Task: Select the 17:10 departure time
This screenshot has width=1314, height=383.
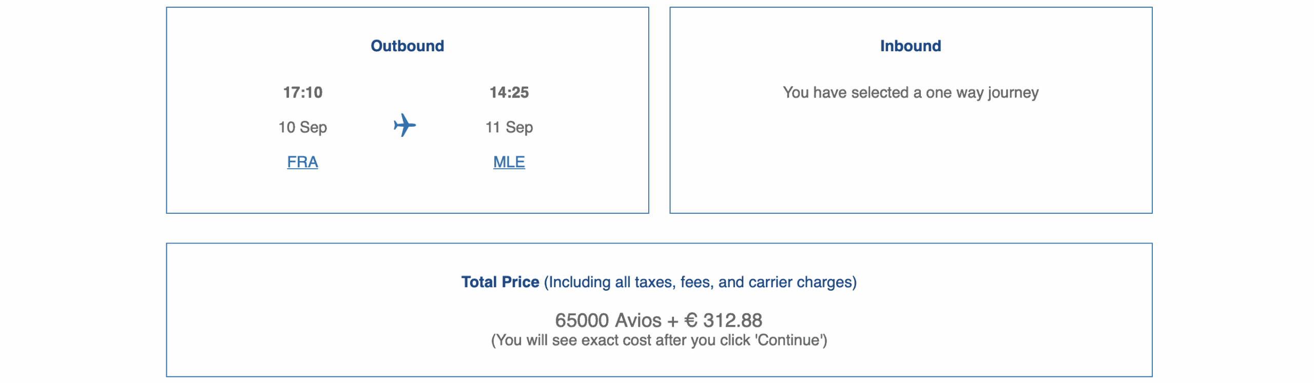Action: point(302,92)
